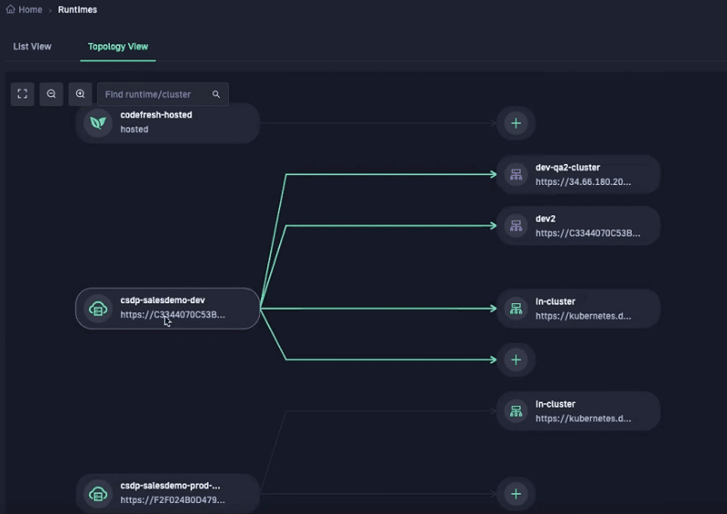Viewport: 727px width, 514px height.
Task: Click the lower in-cluster node icon
Action: [516, 411]
